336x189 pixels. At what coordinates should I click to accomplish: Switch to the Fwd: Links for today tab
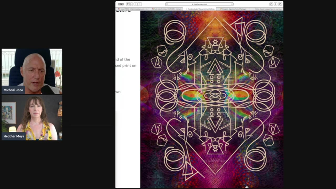pyautogui.click(x=166, y=9)
